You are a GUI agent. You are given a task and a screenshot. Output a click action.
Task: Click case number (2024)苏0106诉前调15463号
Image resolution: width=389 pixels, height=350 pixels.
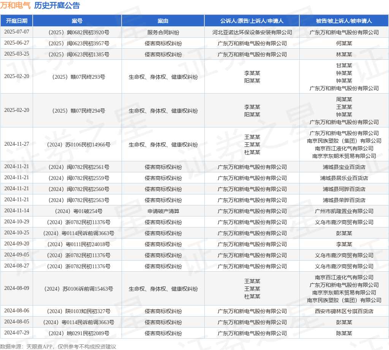79,289
